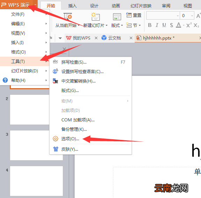
Task: Open the tab list dropdown arrow
Action: 60,38
